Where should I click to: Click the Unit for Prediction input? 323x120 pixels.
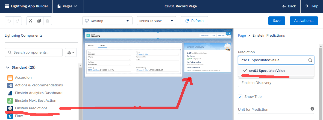(276, 117)
